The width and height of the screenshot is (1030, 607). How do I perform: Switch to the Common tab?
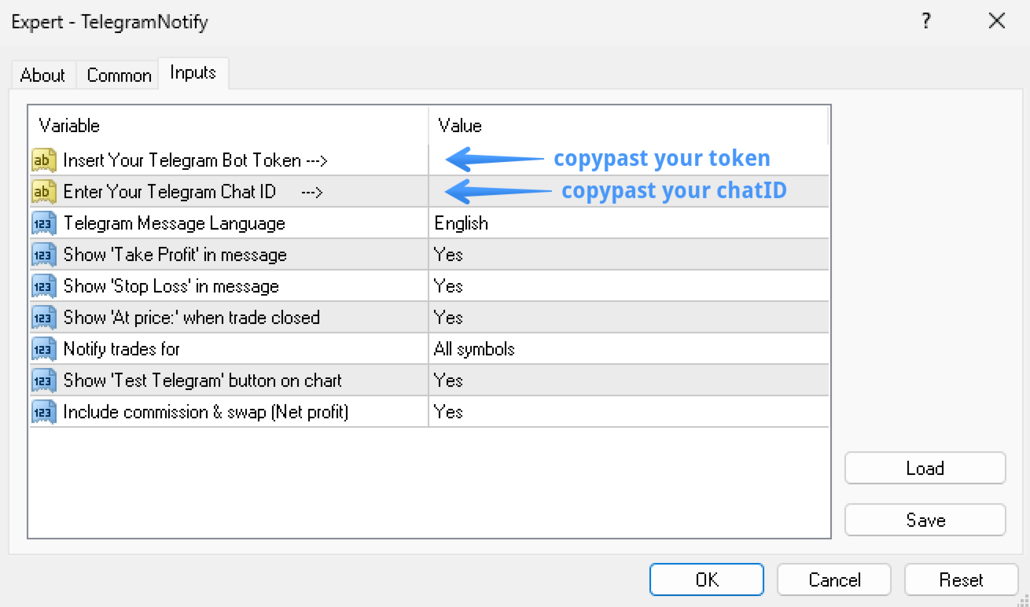[119, 75]
